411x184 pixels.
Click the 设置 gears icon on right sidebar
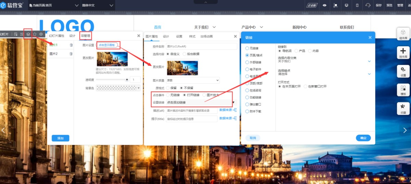(x=403, y=71)
